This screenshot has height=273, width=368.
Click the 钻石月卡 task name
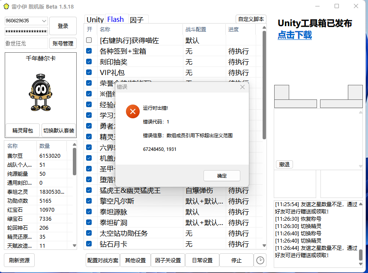[114, 244]
